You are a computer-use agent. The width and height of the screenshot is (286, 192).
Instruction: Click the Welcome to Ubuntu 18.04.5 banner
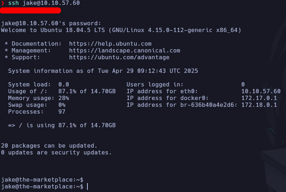(121, 30)
